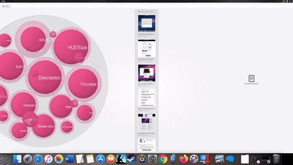
Task: Launch Steam from the dock
Action: click(x=131, y=159)
